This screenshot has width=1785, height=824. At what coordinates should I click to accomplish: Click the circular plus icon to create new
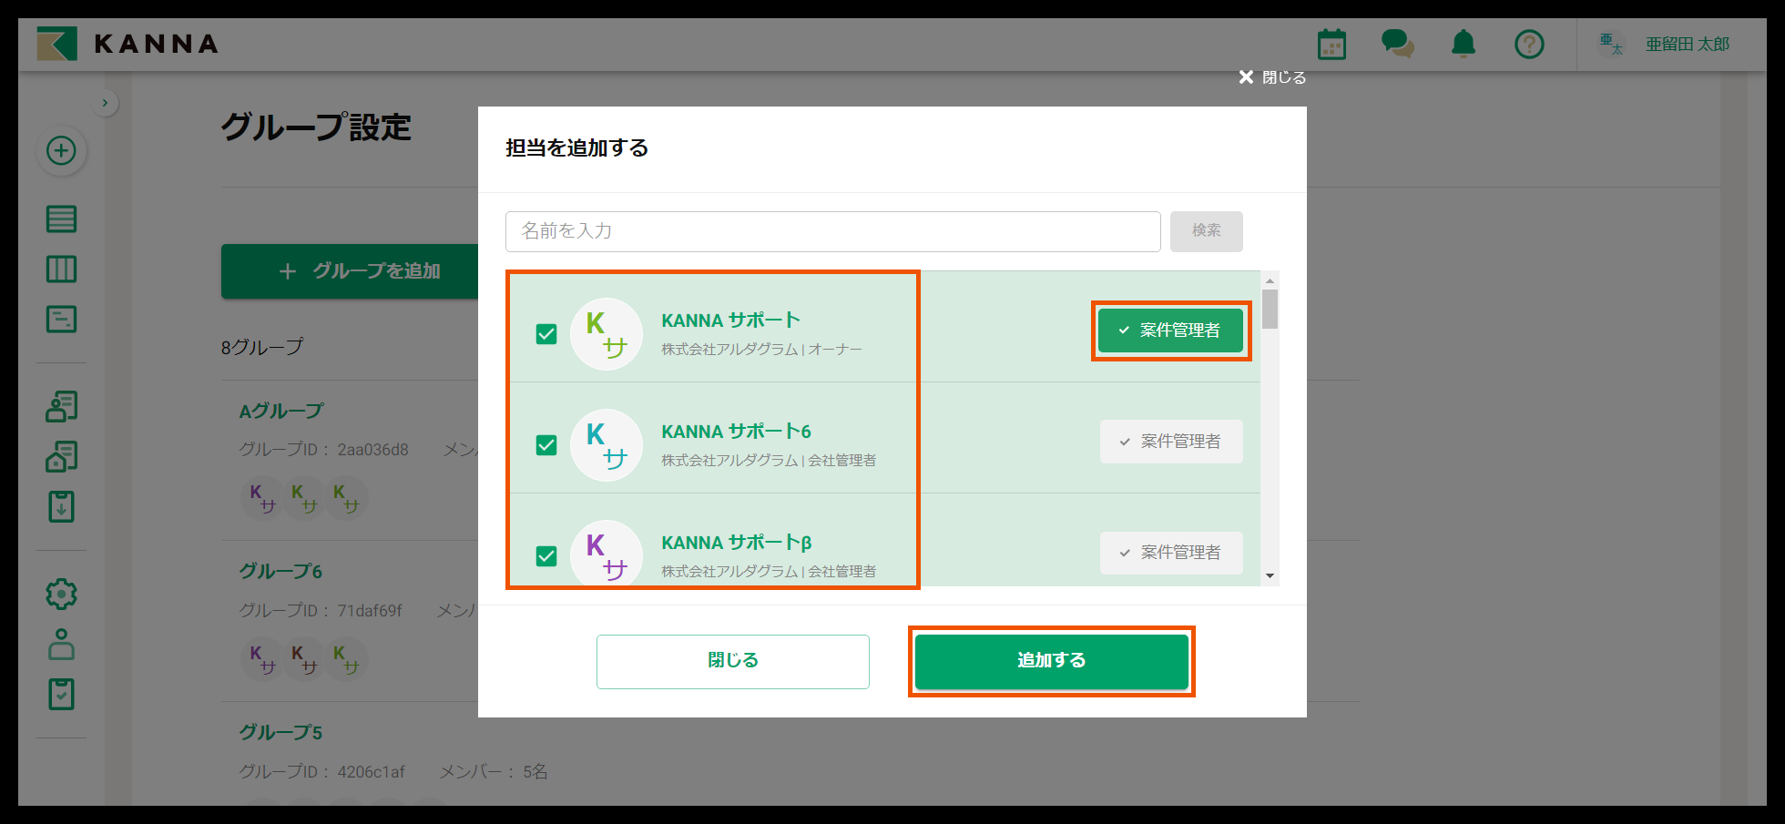pyautogui.click(x=61, y=151)
